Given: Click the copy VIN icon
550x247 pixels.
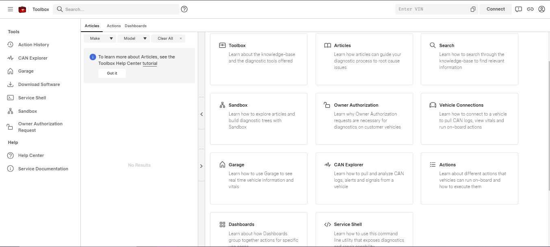Looking at the screenshot, I should (x=473, y=9).
